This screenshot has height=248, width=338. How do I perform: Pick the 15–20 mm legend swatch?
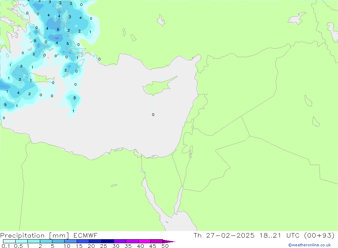pyautogui.click(x=83, y=241)
